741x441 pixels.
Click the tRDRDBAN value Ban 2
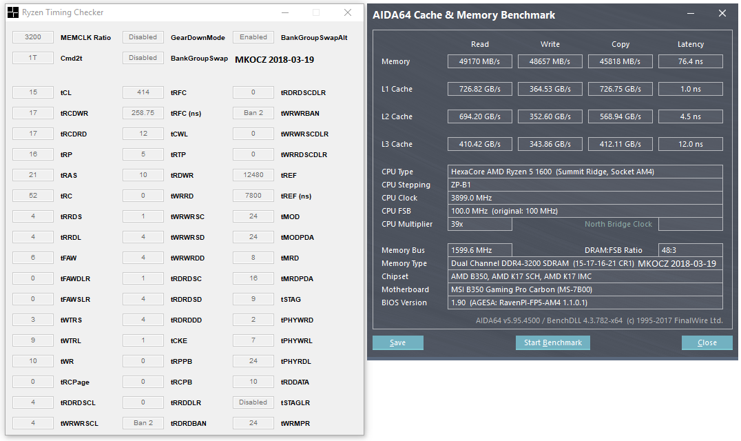click(x=143, y=423)
